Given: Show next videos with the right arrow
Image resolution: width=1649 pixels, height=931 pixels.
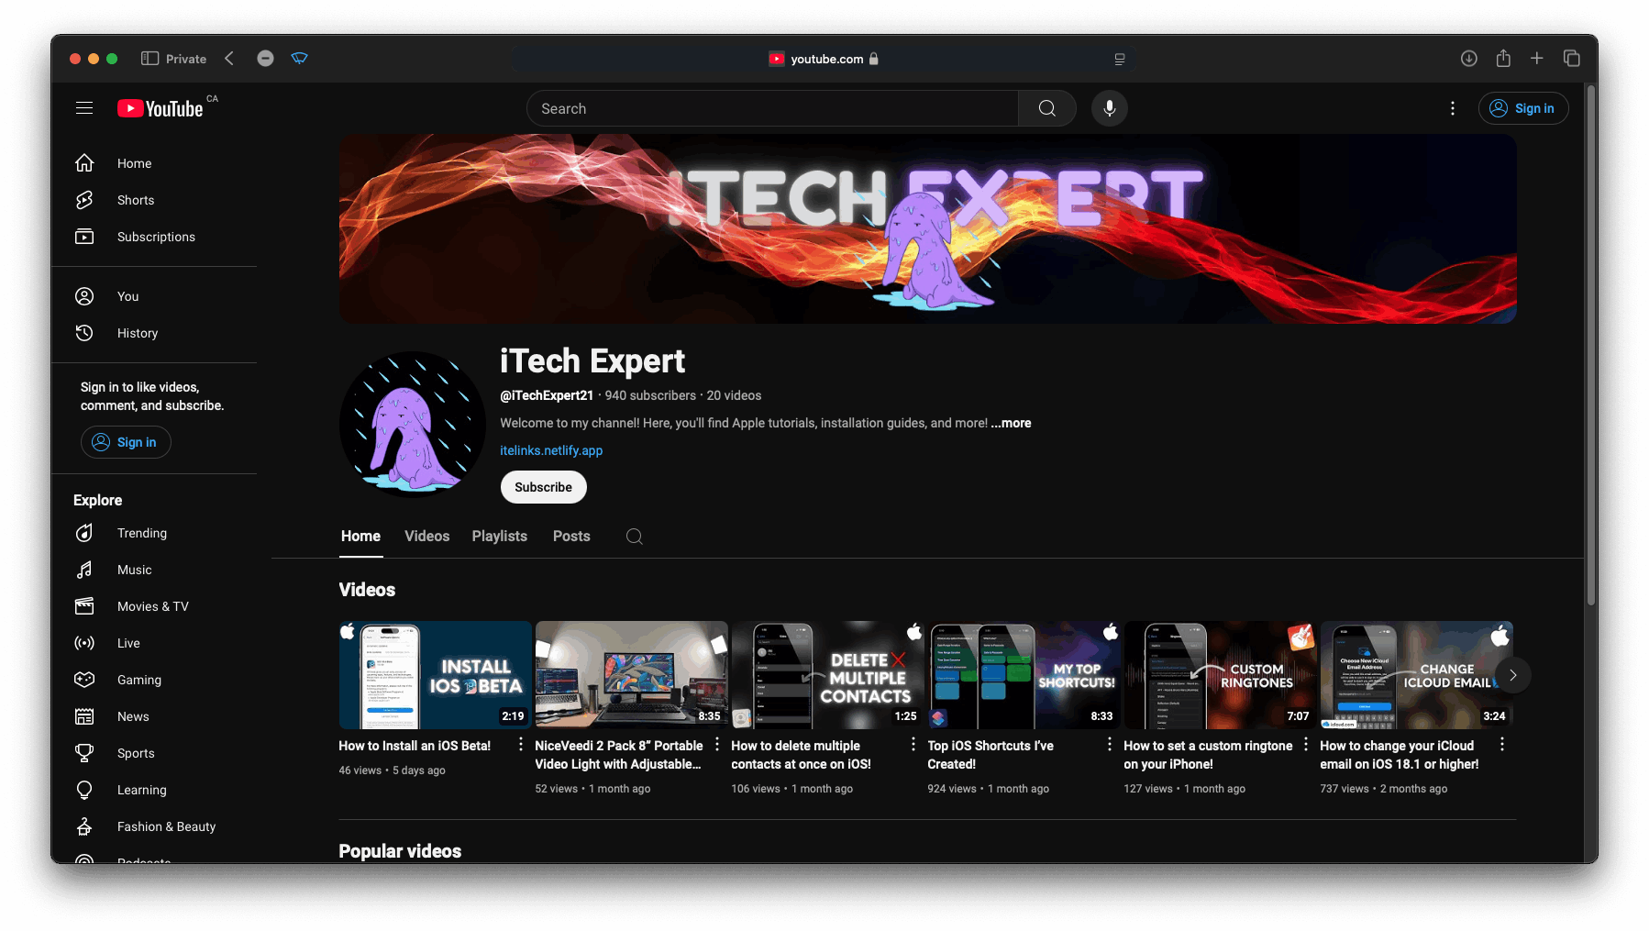Looking at the screenshot, I should [1512, 675].
